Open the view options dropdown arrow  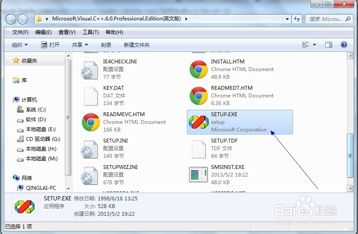pos(314,45)
